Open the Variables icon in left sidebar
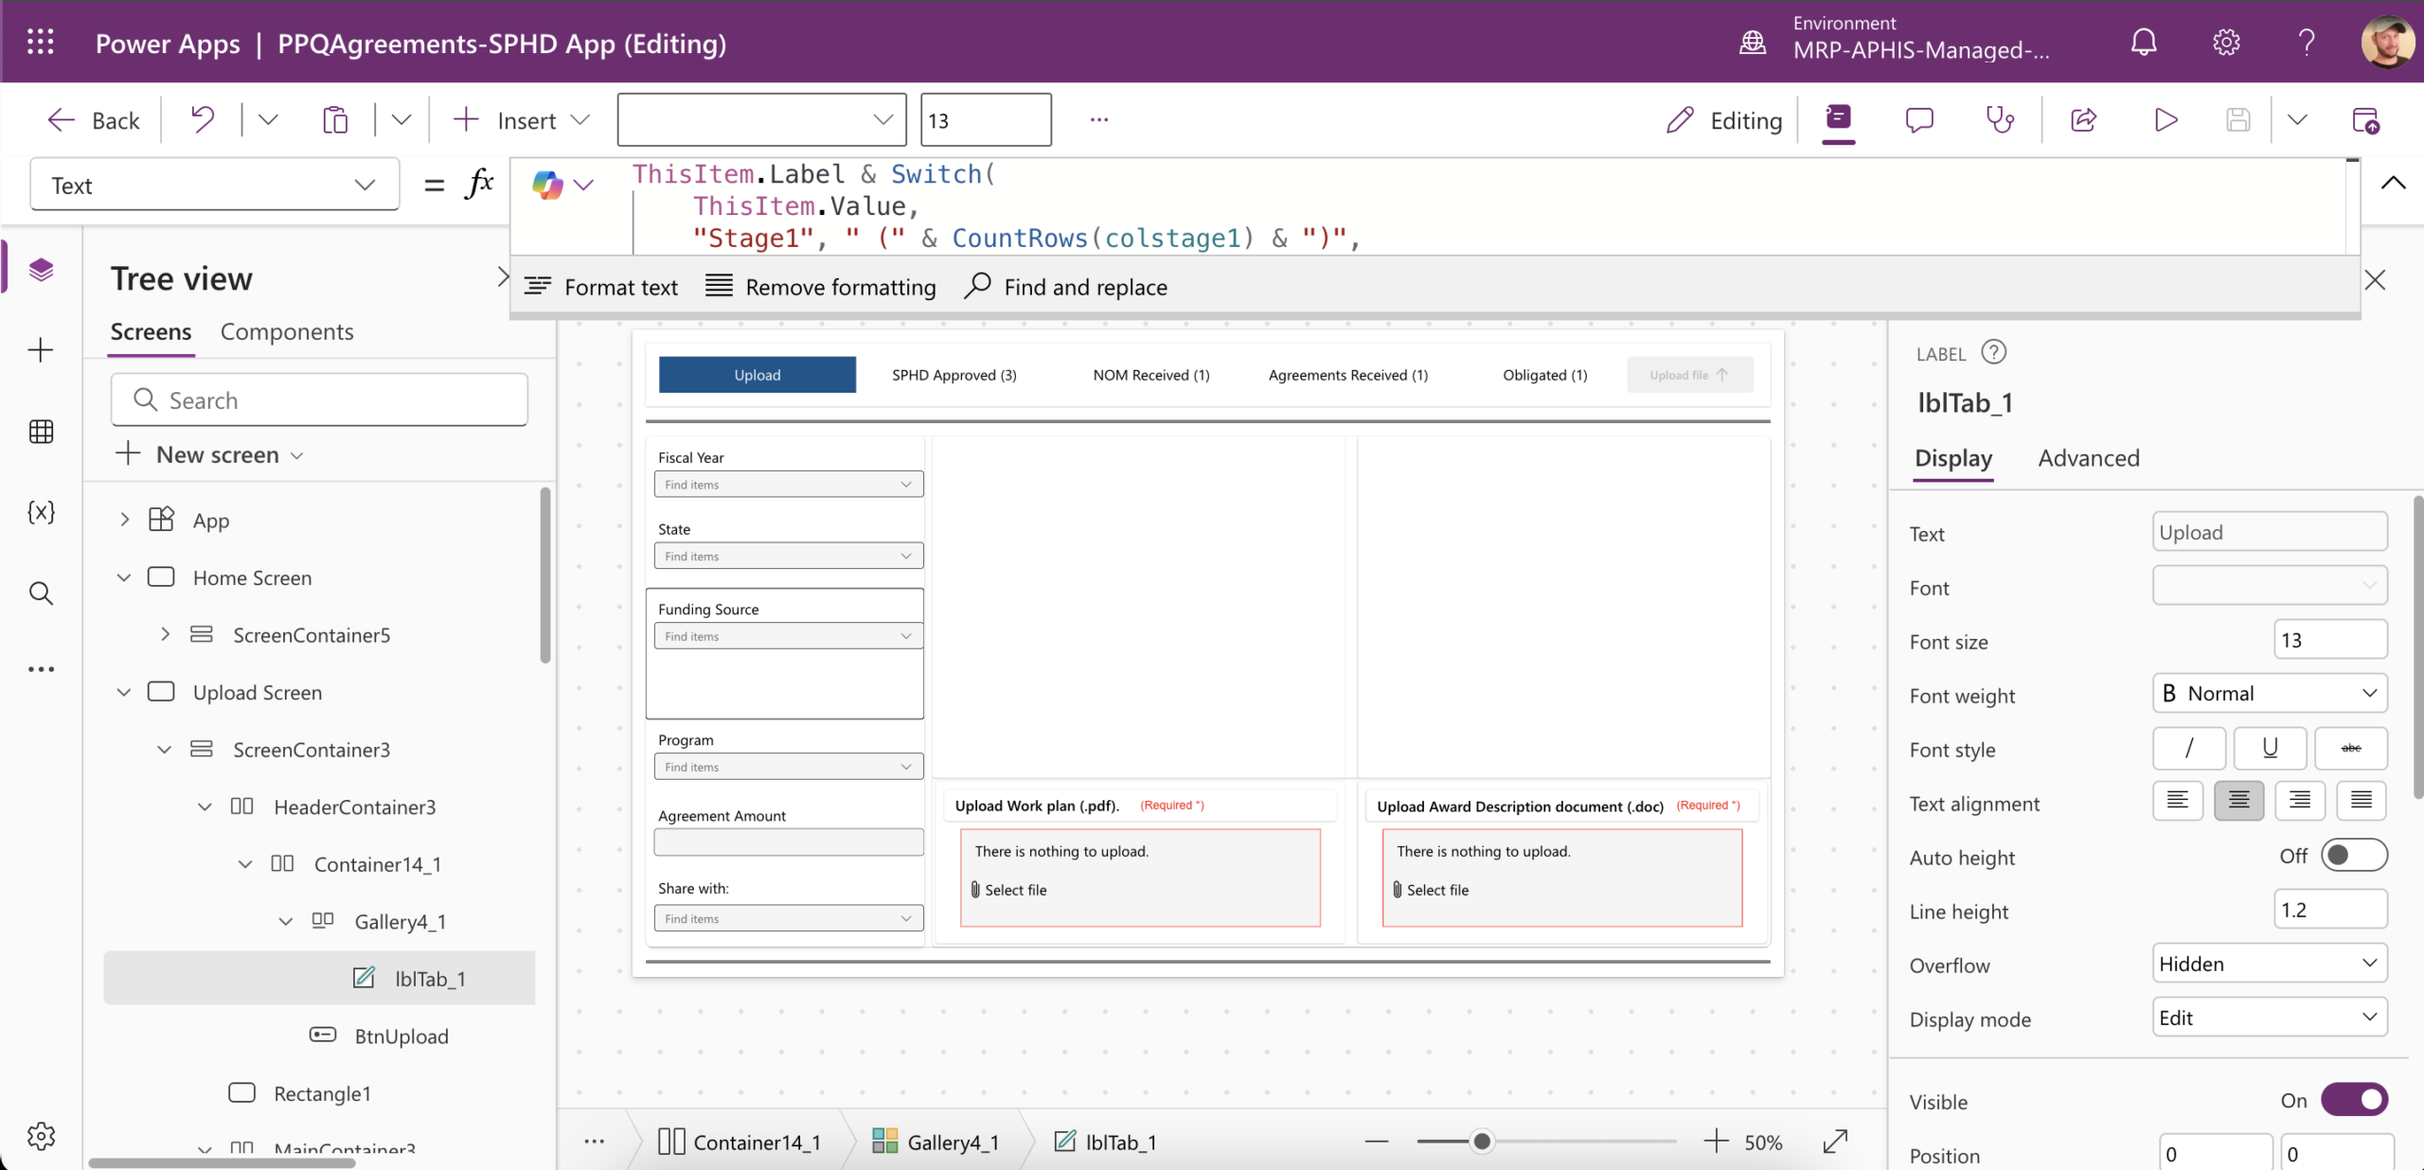The width and height of the screenshot is (2424, 1170). (41, 512)
